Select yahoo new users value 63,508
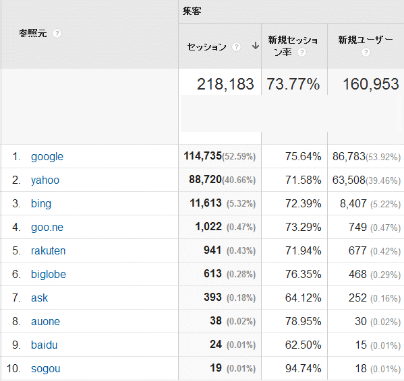 (349, 180)
